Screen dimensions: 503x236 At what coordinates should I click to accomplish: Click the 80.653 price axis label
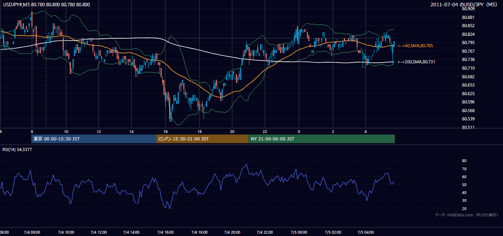point(468,85)
